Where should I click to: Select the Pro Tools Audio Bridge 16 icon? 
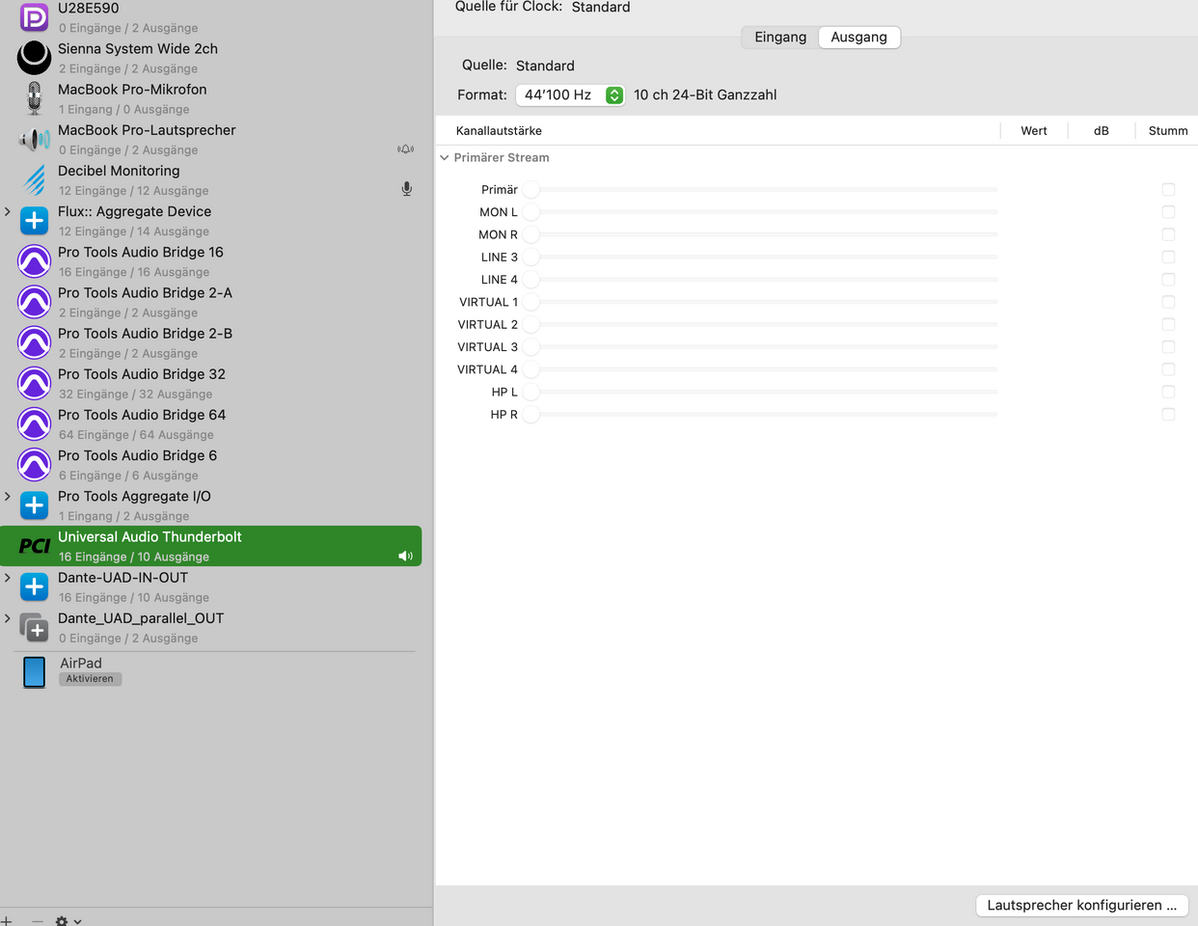click(34, 261)
